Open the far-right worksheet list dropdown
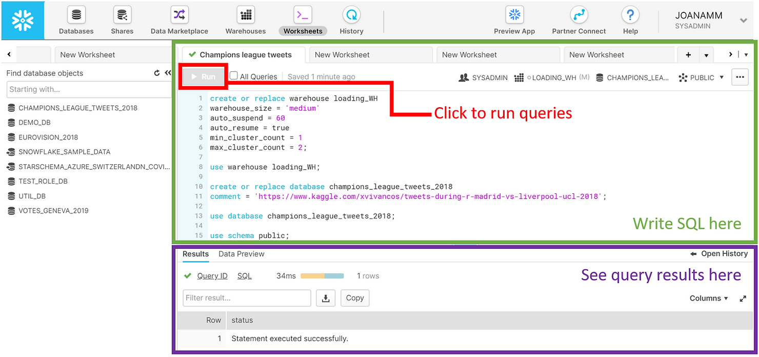This screenshot has width=759, height=357. (746, 55)
